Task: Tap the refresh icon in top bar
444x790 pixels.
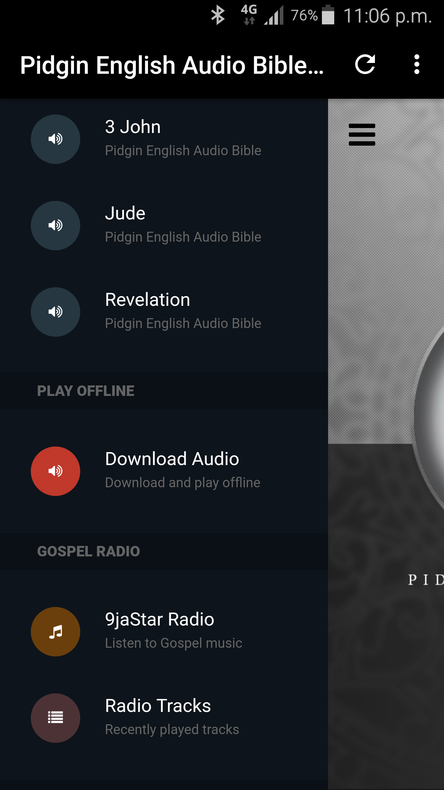Action: 365,64
